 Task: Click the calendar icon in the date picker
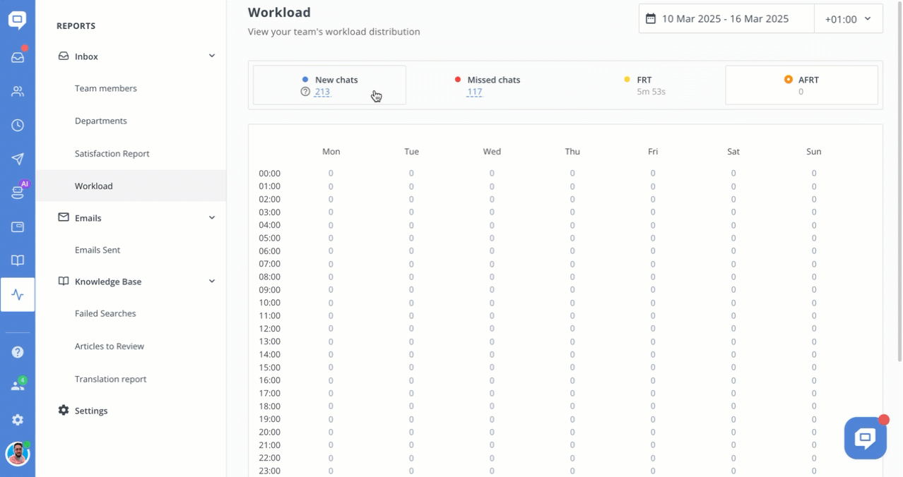pos(651,19)
